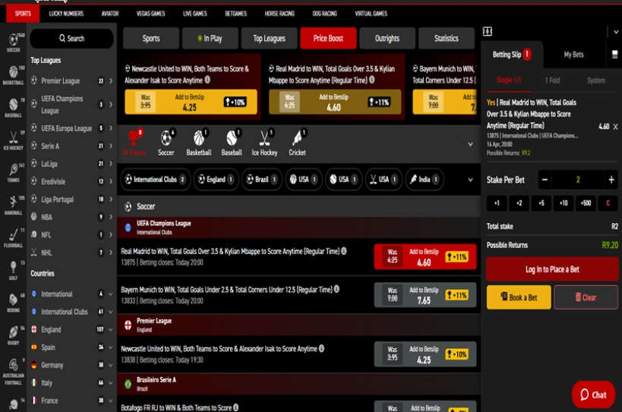This screenshot has width=622, height=412.
Task: Open the Handball icon in left sidebar
Action: 13,205
